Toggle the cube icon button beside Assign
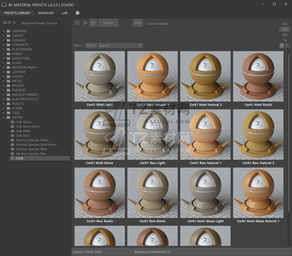Screen dimensions: 292x256 (x=93, y=23)
